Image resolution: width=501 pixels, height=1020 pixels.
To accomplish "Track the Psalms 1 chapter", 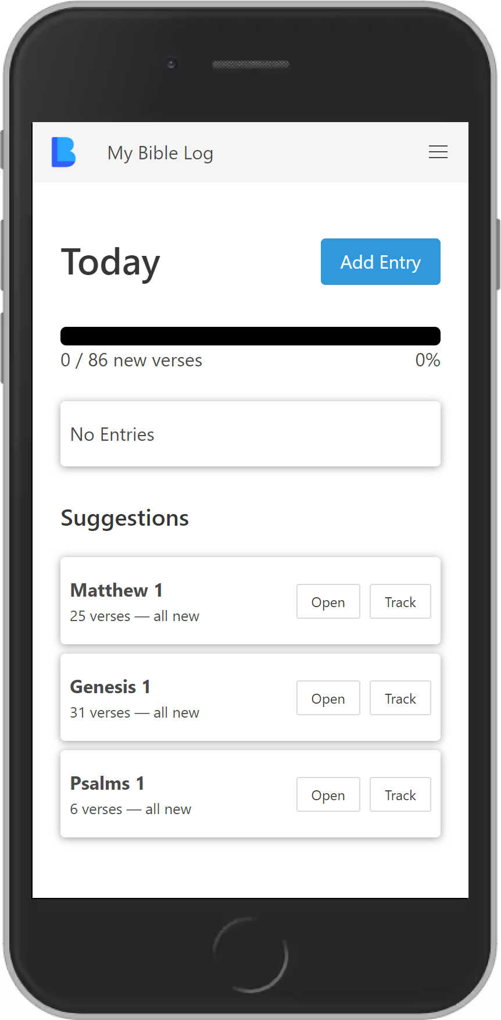I will pyautogui.click(x=400, y=794).
